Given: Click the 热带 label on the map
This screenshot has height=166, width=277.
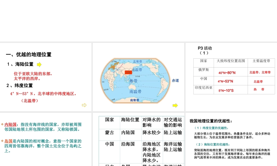Looking at the screenshot, I should [134, 81].
